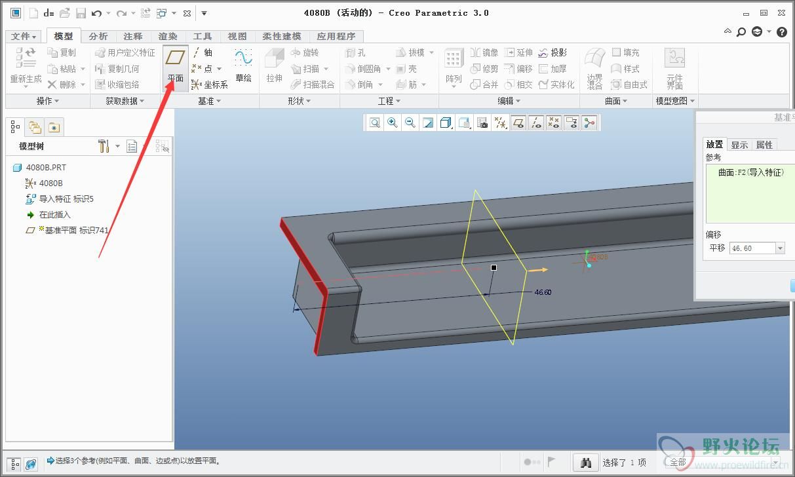Expand the 编辑 group dropdown

509,101
